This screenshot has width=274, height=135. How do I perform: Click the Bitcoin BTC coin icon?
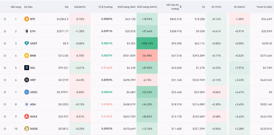(x=27, y=19)
